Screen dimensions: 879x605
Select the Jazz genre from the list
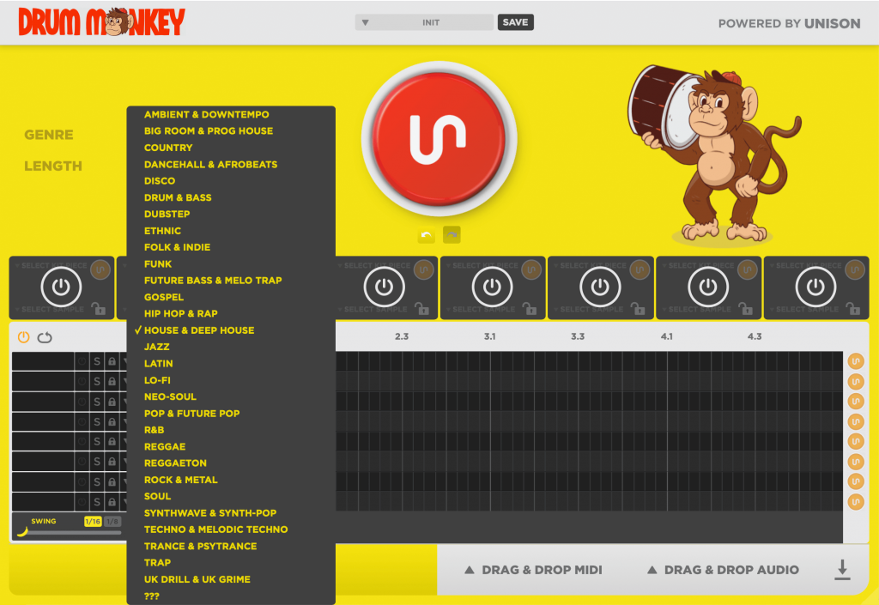157,347
